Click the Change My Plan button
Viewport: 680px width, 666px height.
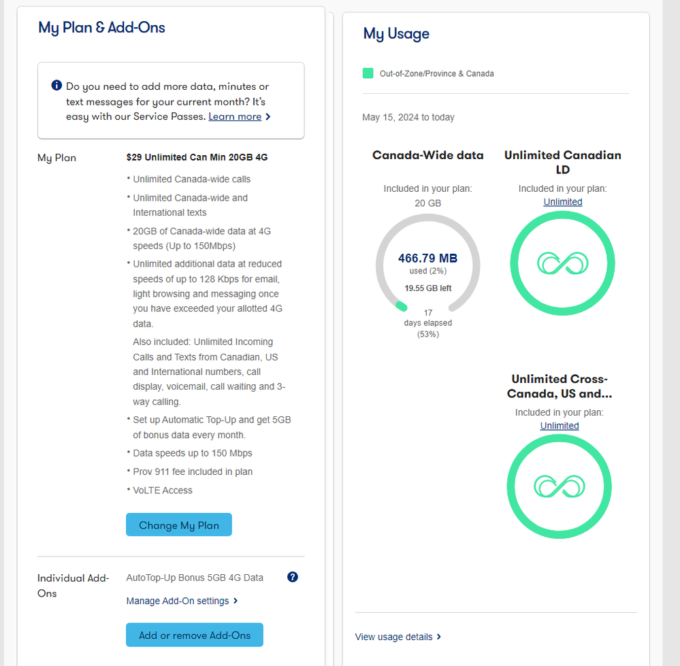179,525
